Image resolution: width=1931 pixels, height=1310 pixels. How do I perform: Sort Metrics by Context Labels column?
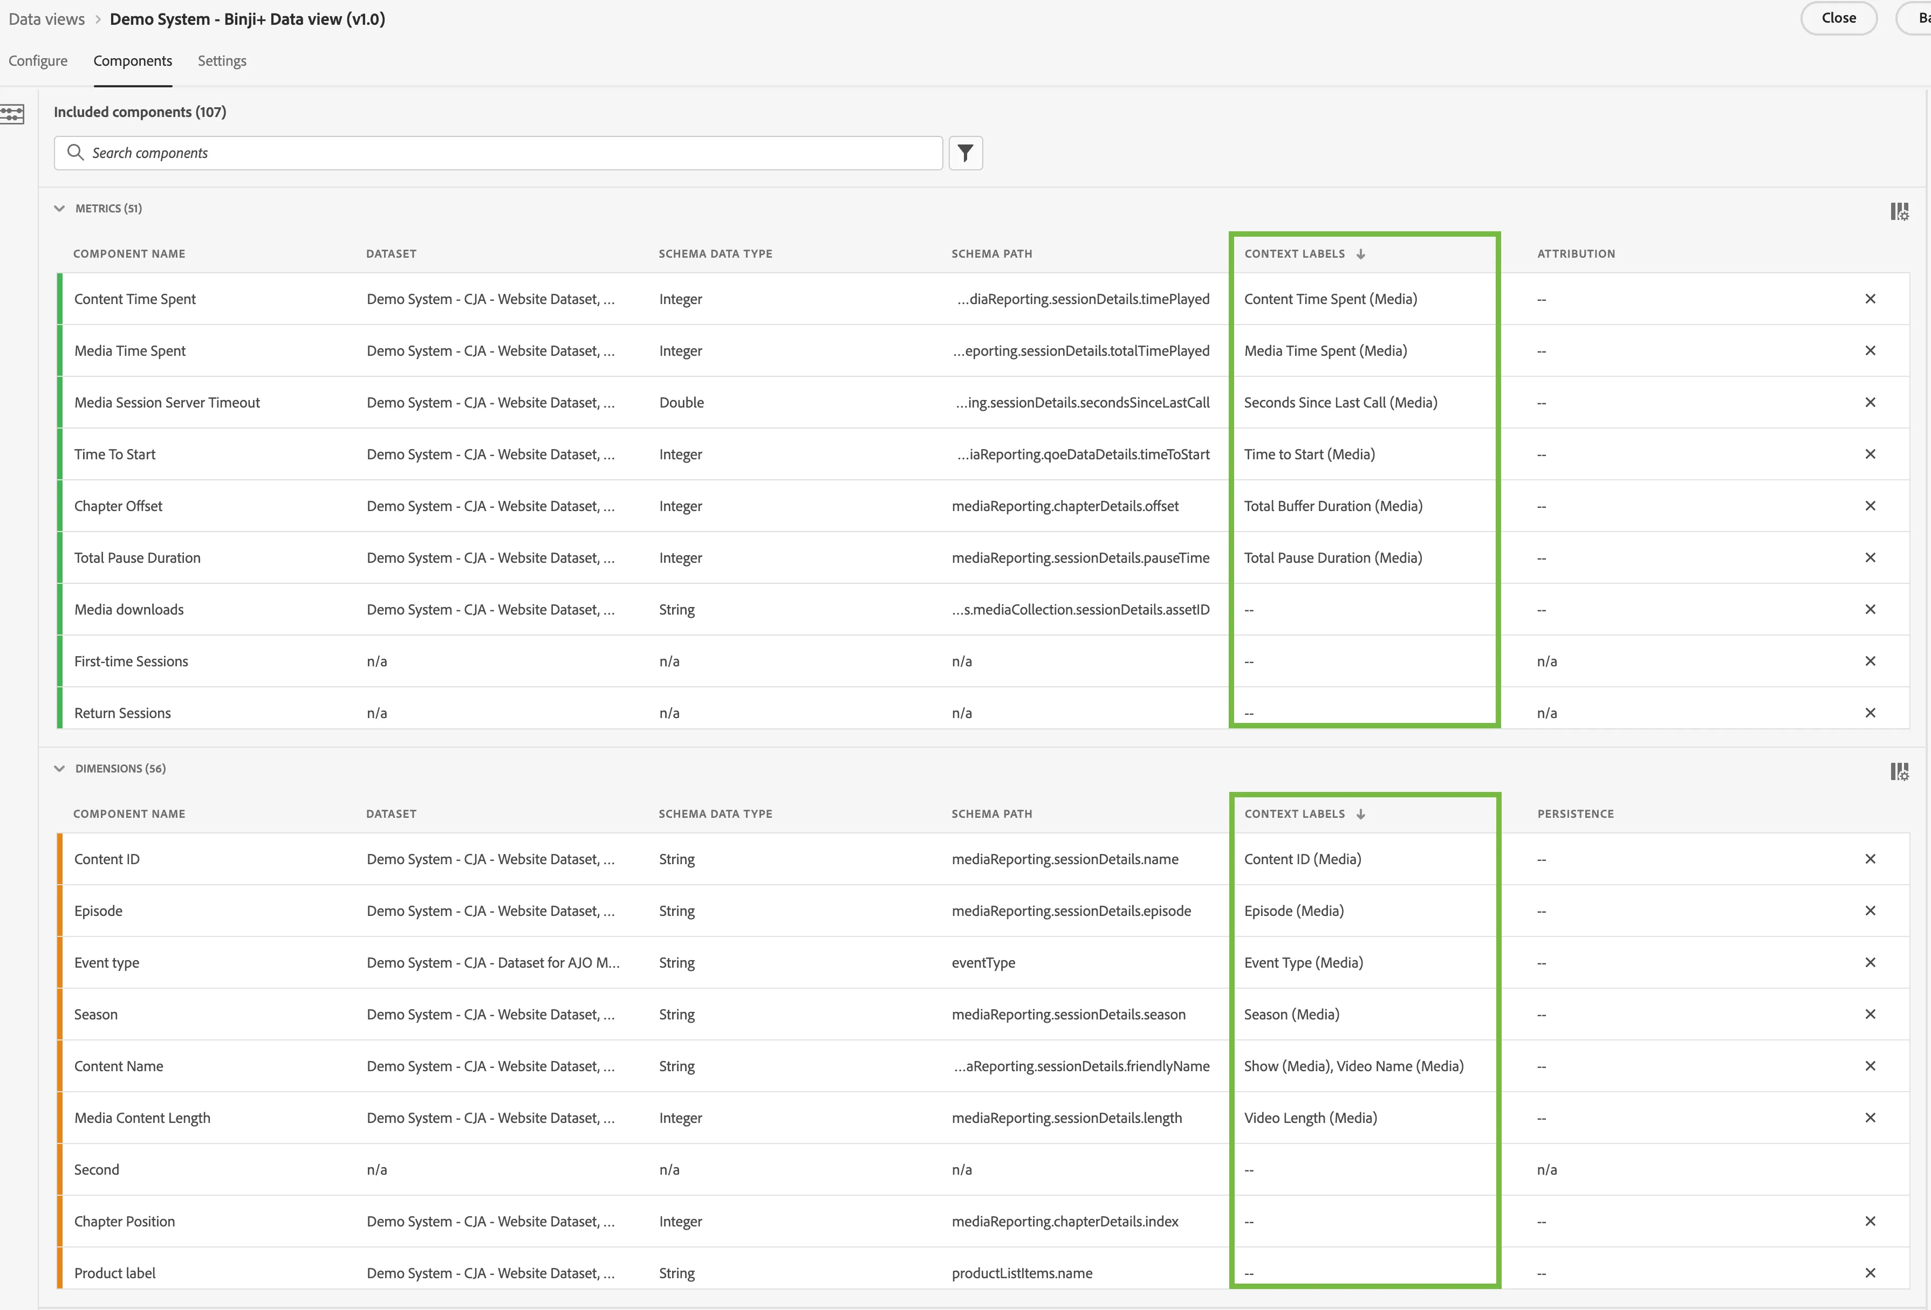(1305, 253)
